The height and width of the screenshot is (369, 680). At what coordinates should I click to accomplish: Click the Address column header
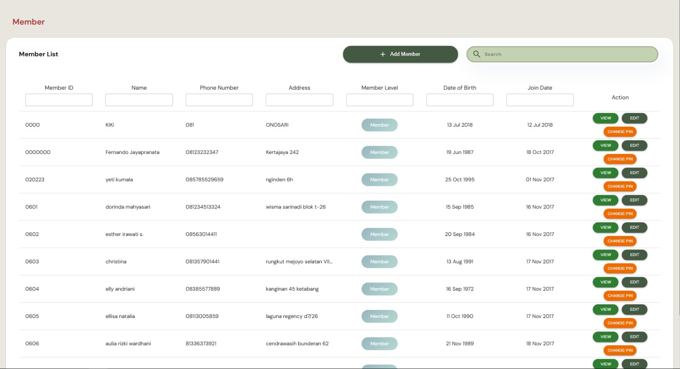tap(300, 88)
